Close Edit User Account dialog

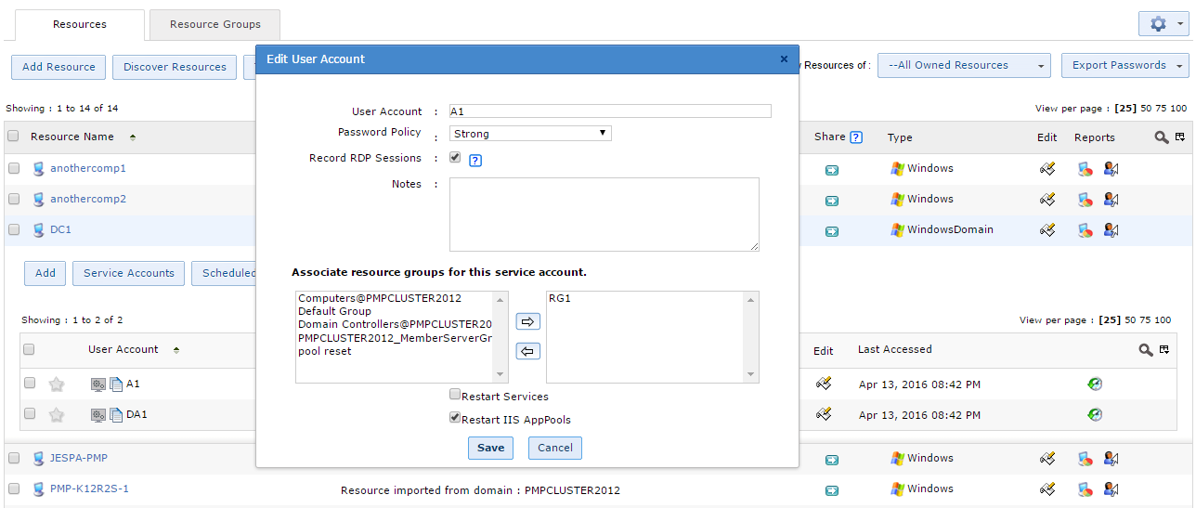tap(784, 59)
